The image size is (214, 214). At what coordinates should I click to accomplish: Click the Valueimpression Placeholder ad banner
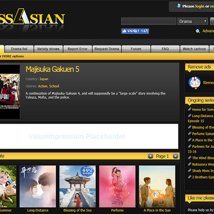tap(89, 137)
